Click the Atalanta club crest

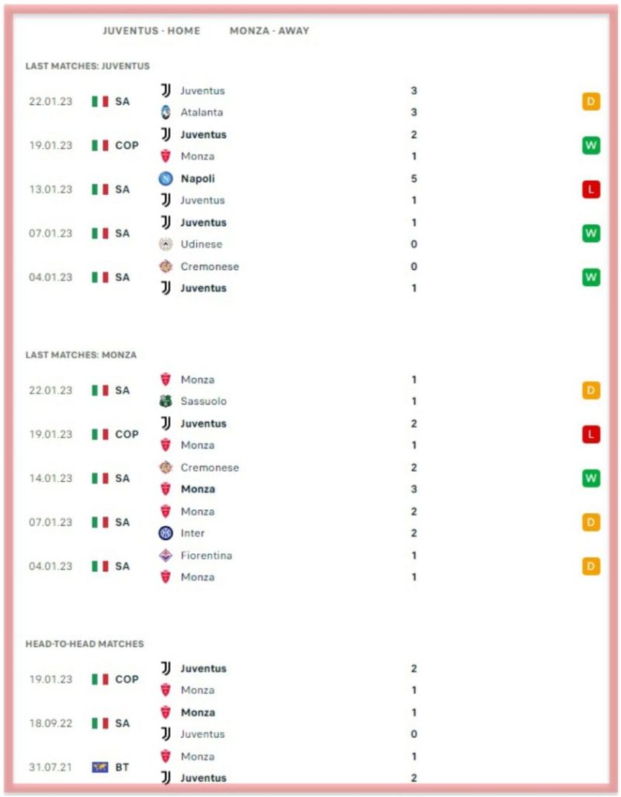tap(166, 113)
